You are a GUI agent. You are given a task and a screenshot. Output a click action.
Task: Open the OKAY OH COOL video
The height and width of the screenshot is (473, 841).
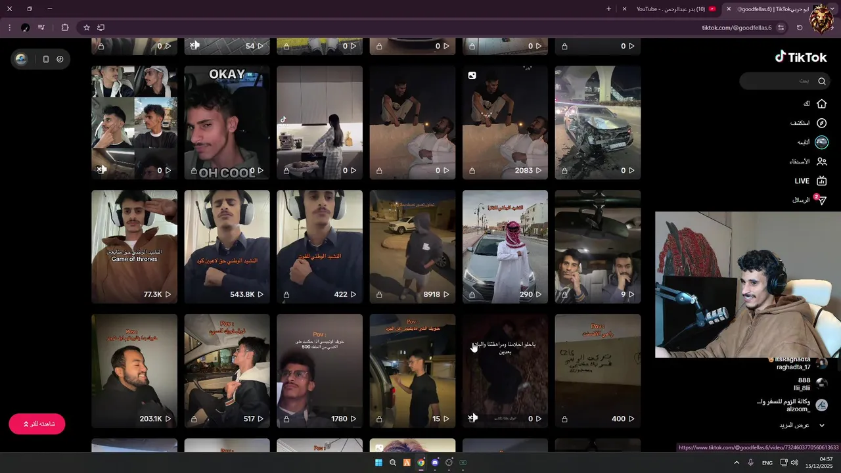[x=227, y=122]
